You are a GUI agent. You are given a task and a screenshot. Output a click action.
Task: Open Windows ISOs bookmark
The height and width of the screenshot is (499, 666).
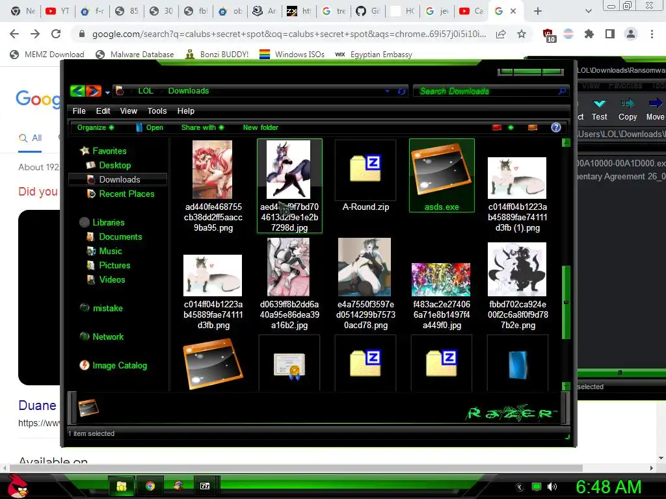click(292, 55)
